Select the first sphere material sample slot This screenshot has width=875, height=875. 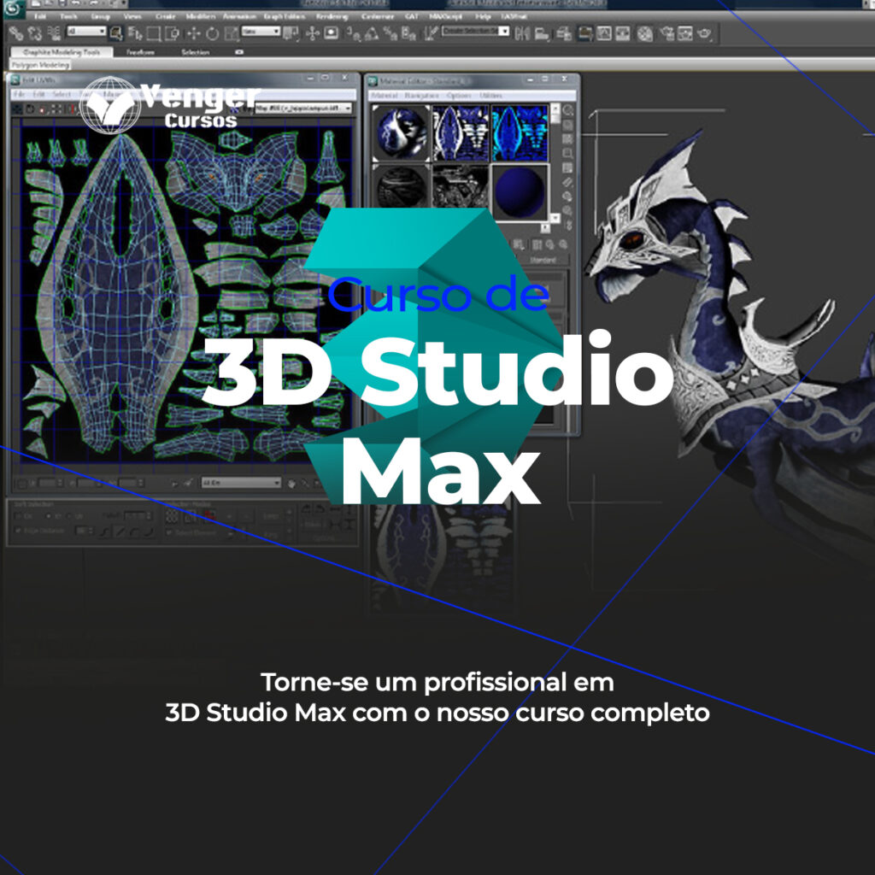401,132
